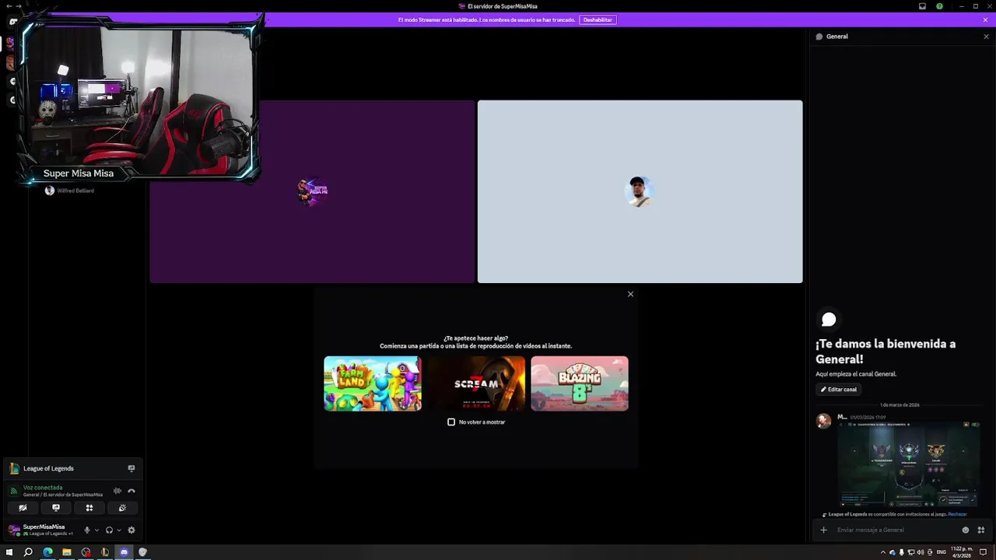The height and width of the screenshot is (560, 996).
Task: Check the No volver a mostrar box
Action: pyautogui.click(x=451, y=422)
